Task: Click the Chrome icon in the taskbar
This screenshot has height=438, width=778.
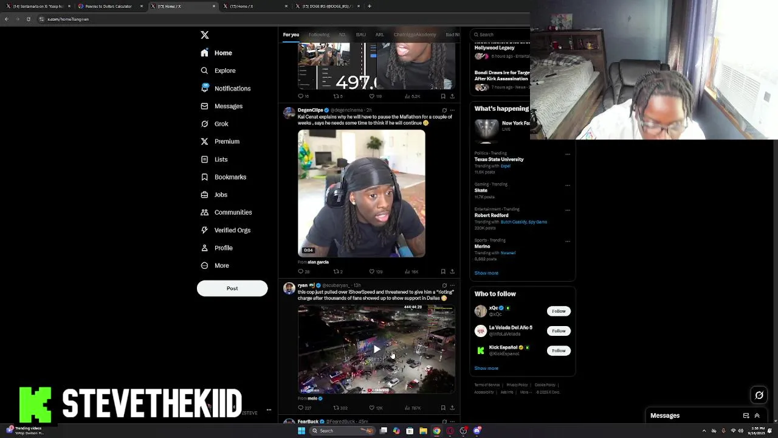Action: (x=436, y=431)
